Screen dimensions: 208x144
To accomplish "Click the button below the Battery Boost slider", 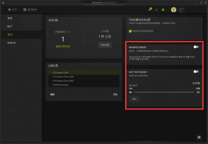I will (134, 99).
